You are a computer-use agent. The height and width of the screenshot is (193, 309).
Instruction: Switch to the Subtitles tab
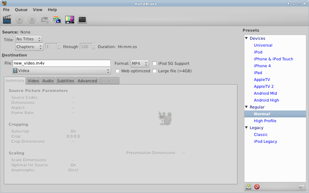click(x=66, y=81)
